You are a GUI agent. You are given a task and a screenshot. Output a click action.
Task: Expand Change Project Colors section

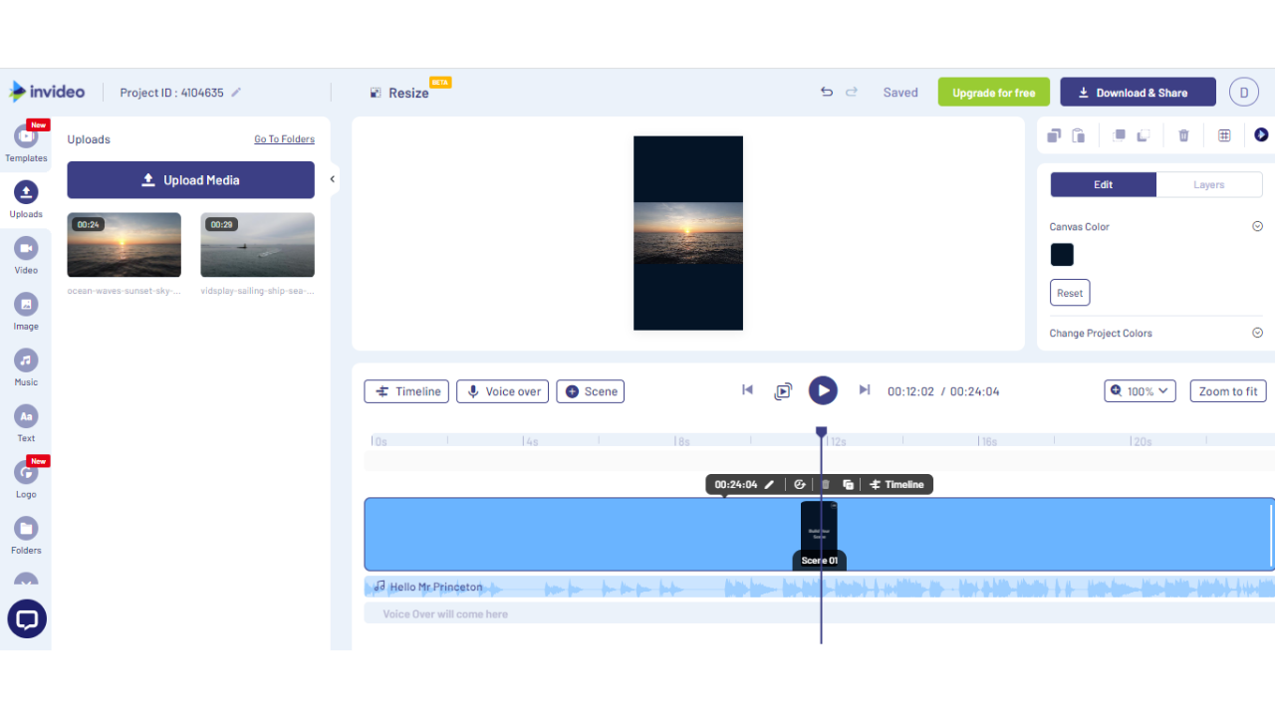click(x=1257, y=333)
